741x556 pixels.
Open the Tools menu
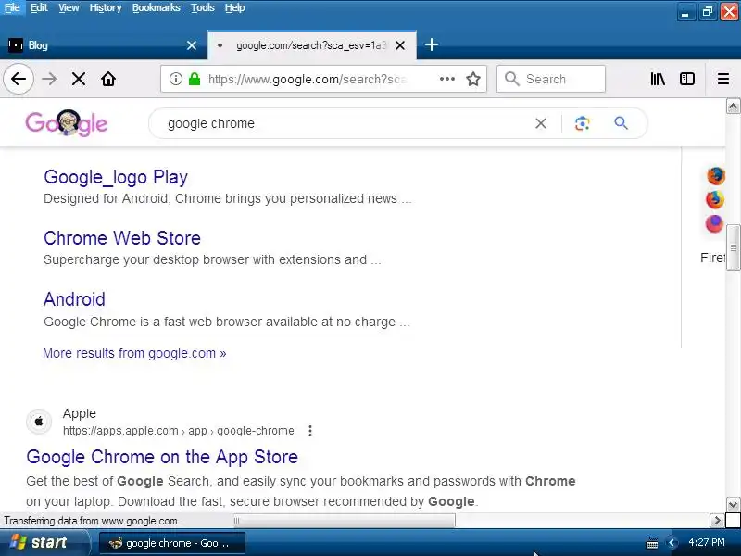(203, 7)
